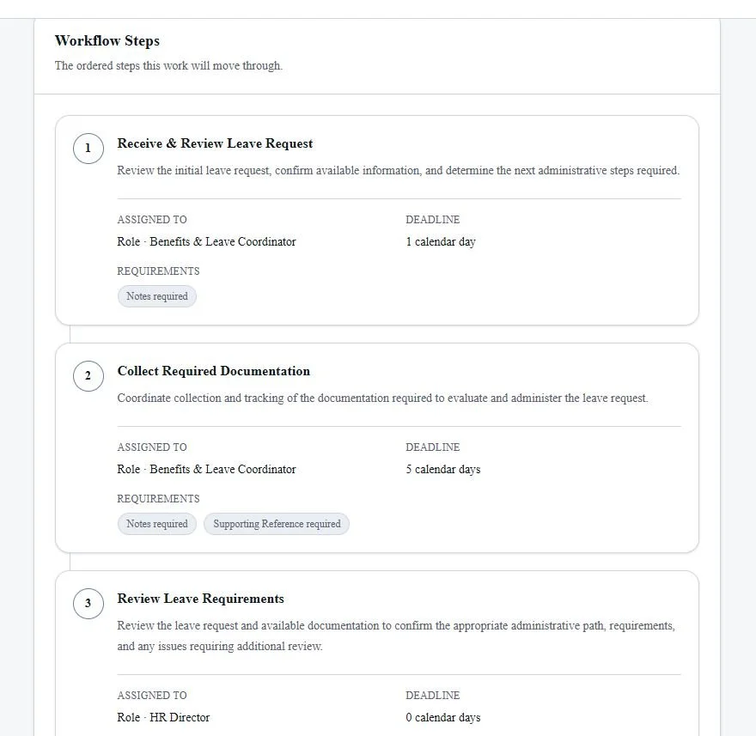Click the step 3 description about administrative path
The width and height of the screenshot is (756, 736).
[x=396, y=636]
